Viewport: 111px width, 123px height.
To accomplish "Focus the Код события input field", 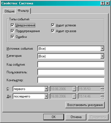I will 71,64.
